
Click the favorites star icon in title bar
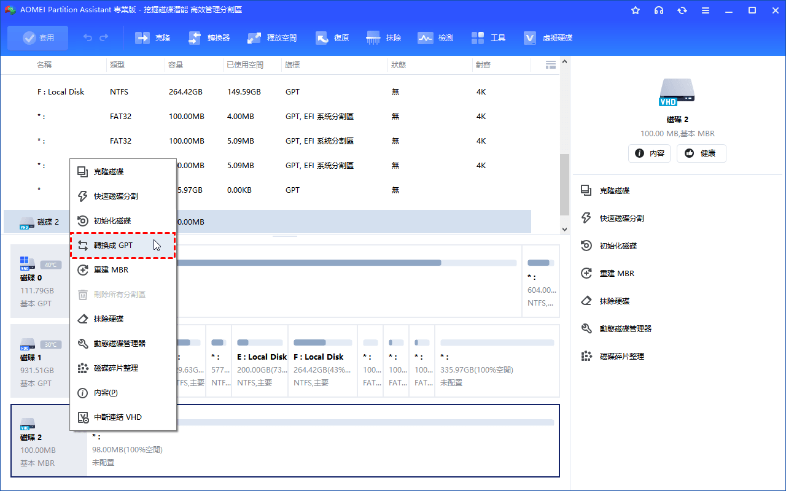(636, 10)
